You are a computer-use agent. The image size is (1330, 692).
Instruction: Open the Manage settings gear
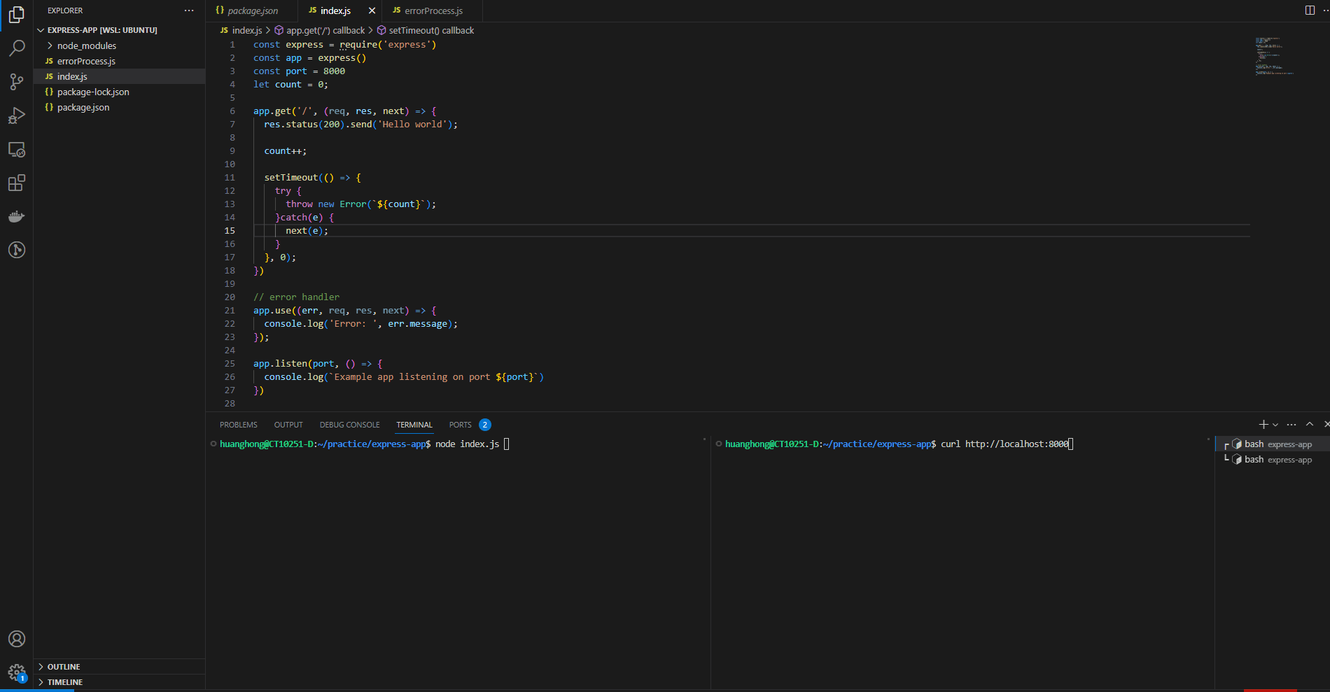(x=17, y=672)
